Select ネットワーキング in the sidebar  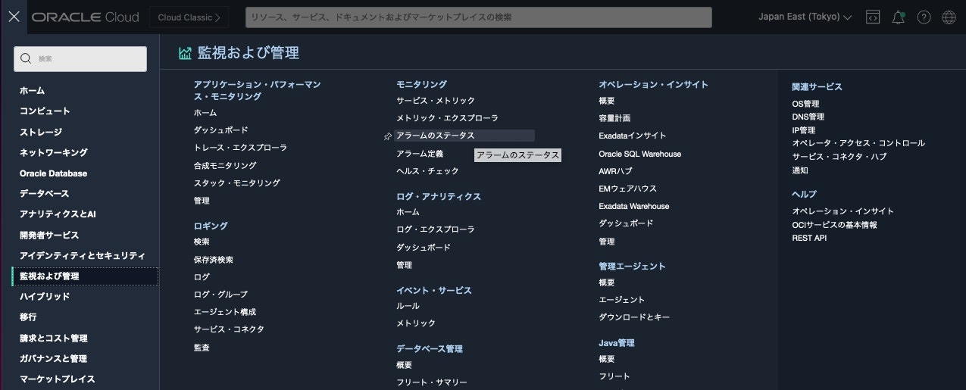click(54, 153)
